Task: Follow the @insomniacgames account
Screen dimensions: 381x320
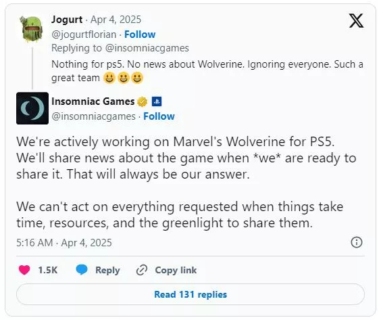Action: pyautogui.click(x=159, y=116)
